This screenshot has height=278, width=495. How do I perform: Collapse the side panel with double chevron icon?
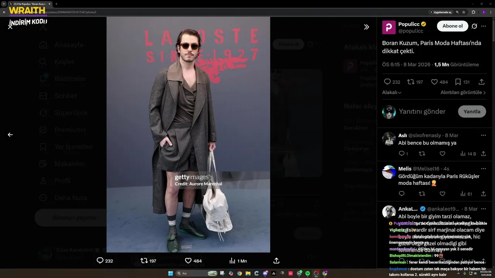pos(366,27)
